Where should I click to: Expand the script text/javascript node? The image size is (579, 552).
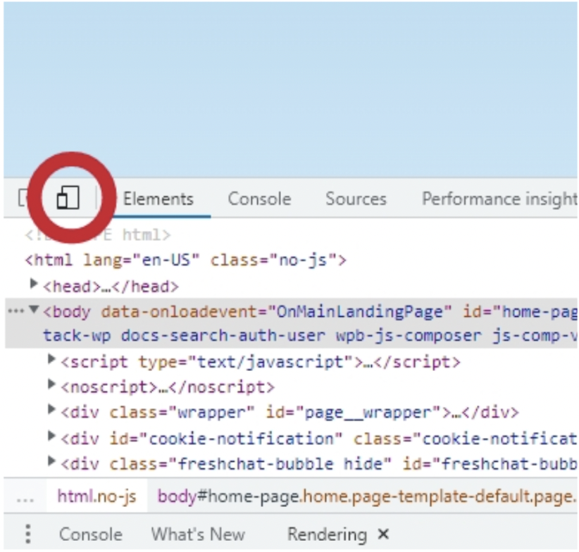pos(51,360)
